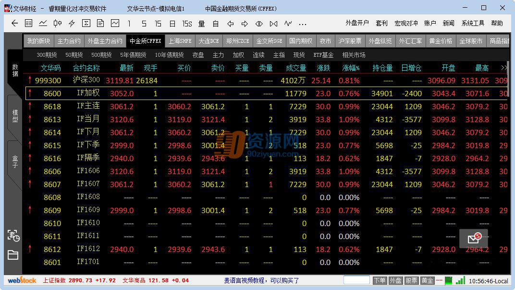
Task: Open the more options ellipsis in toolbar
Action: coord(303,24)
